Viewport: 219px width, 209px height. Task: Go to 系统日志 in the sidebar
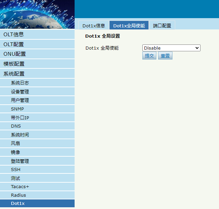coord(37,83)
